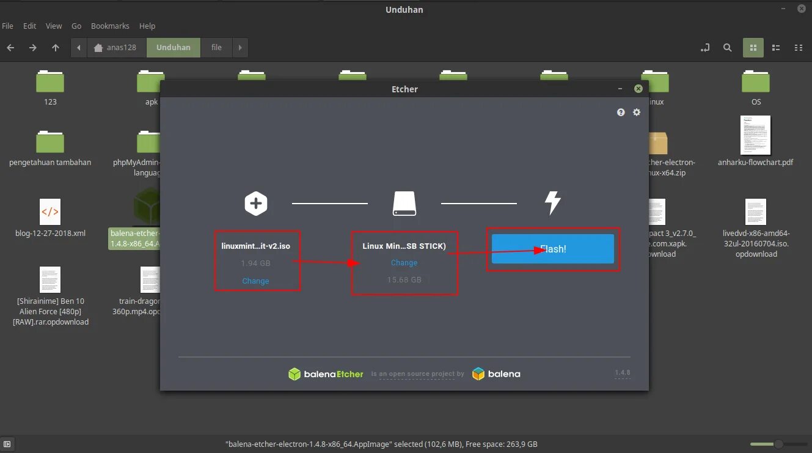Go forward in file manager
The image size is (812, 453).
(33, 48)
